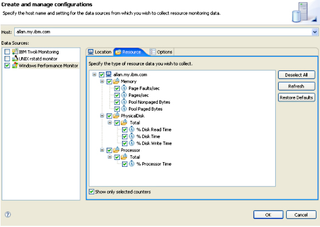Uncheck the Memory category checkbox
320x227 pixels.
pos(109,81)
